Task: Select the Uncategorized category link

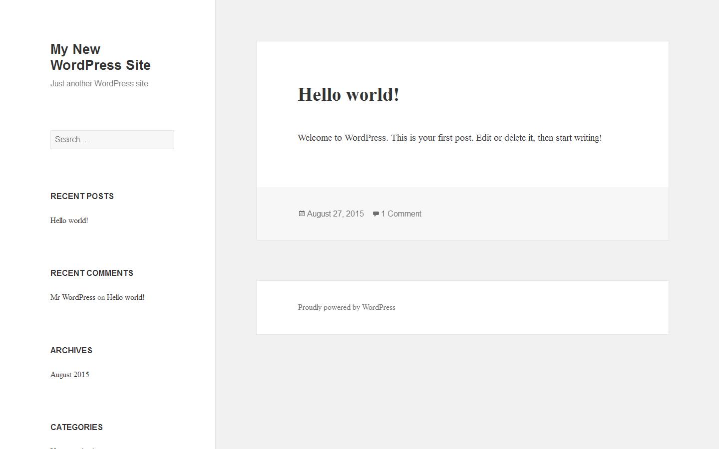Action: (x=72, y=448)
